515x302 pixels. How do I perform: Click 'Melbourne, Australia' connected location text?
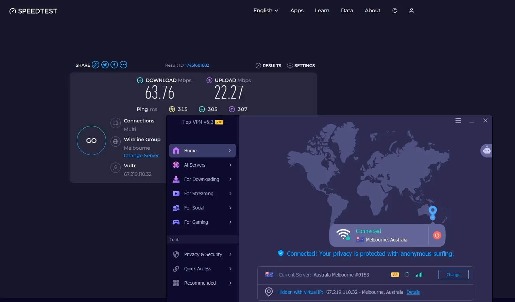click(387, 240)
